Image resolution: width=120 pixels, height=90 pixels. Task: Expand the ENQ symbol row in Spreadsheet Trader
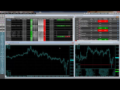click(7, 26)
